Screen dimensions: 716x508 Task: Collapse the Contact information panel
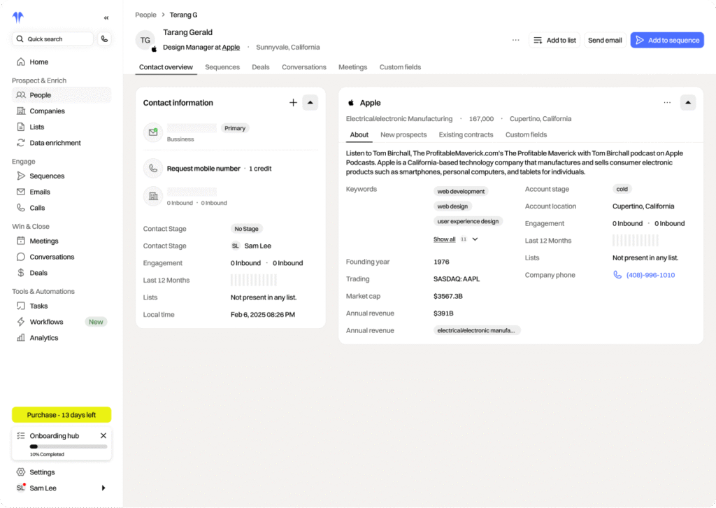coord(310,103)
